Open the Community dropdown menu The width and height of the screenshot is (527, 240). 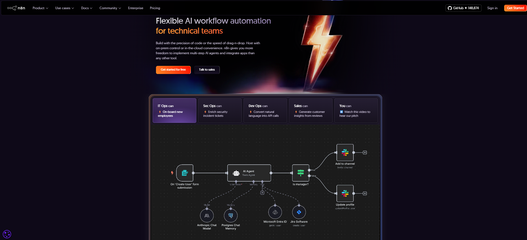tap(110, 8)
